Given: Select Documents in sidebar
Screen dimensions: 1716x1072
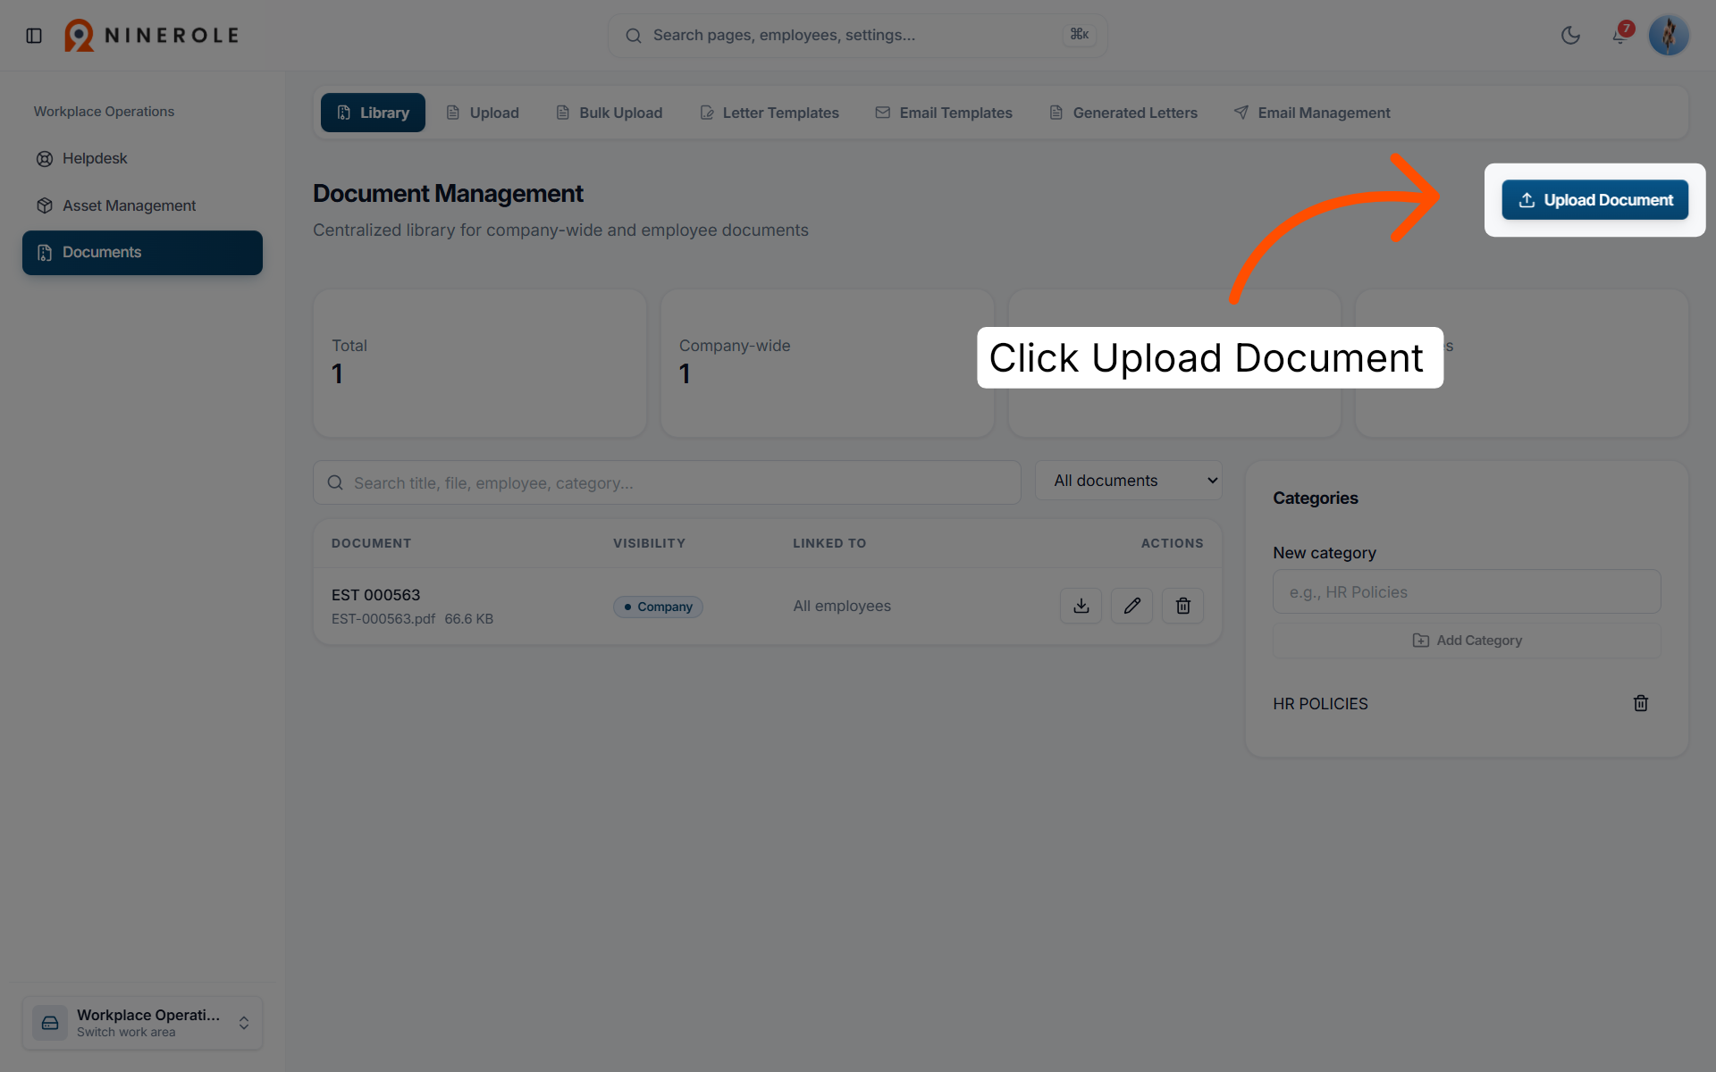Looking at the screenshot, I should click(x=142, y=253).
